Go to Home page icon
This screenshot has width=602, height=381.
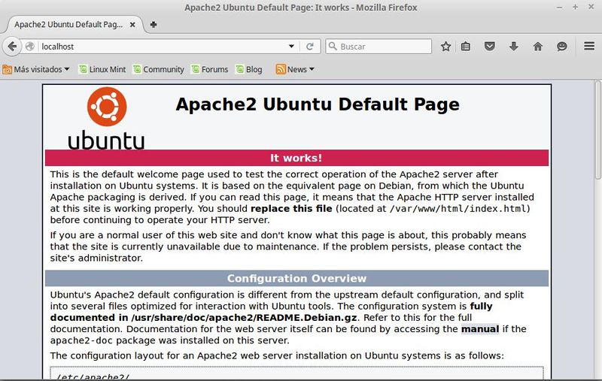(538, 47)
